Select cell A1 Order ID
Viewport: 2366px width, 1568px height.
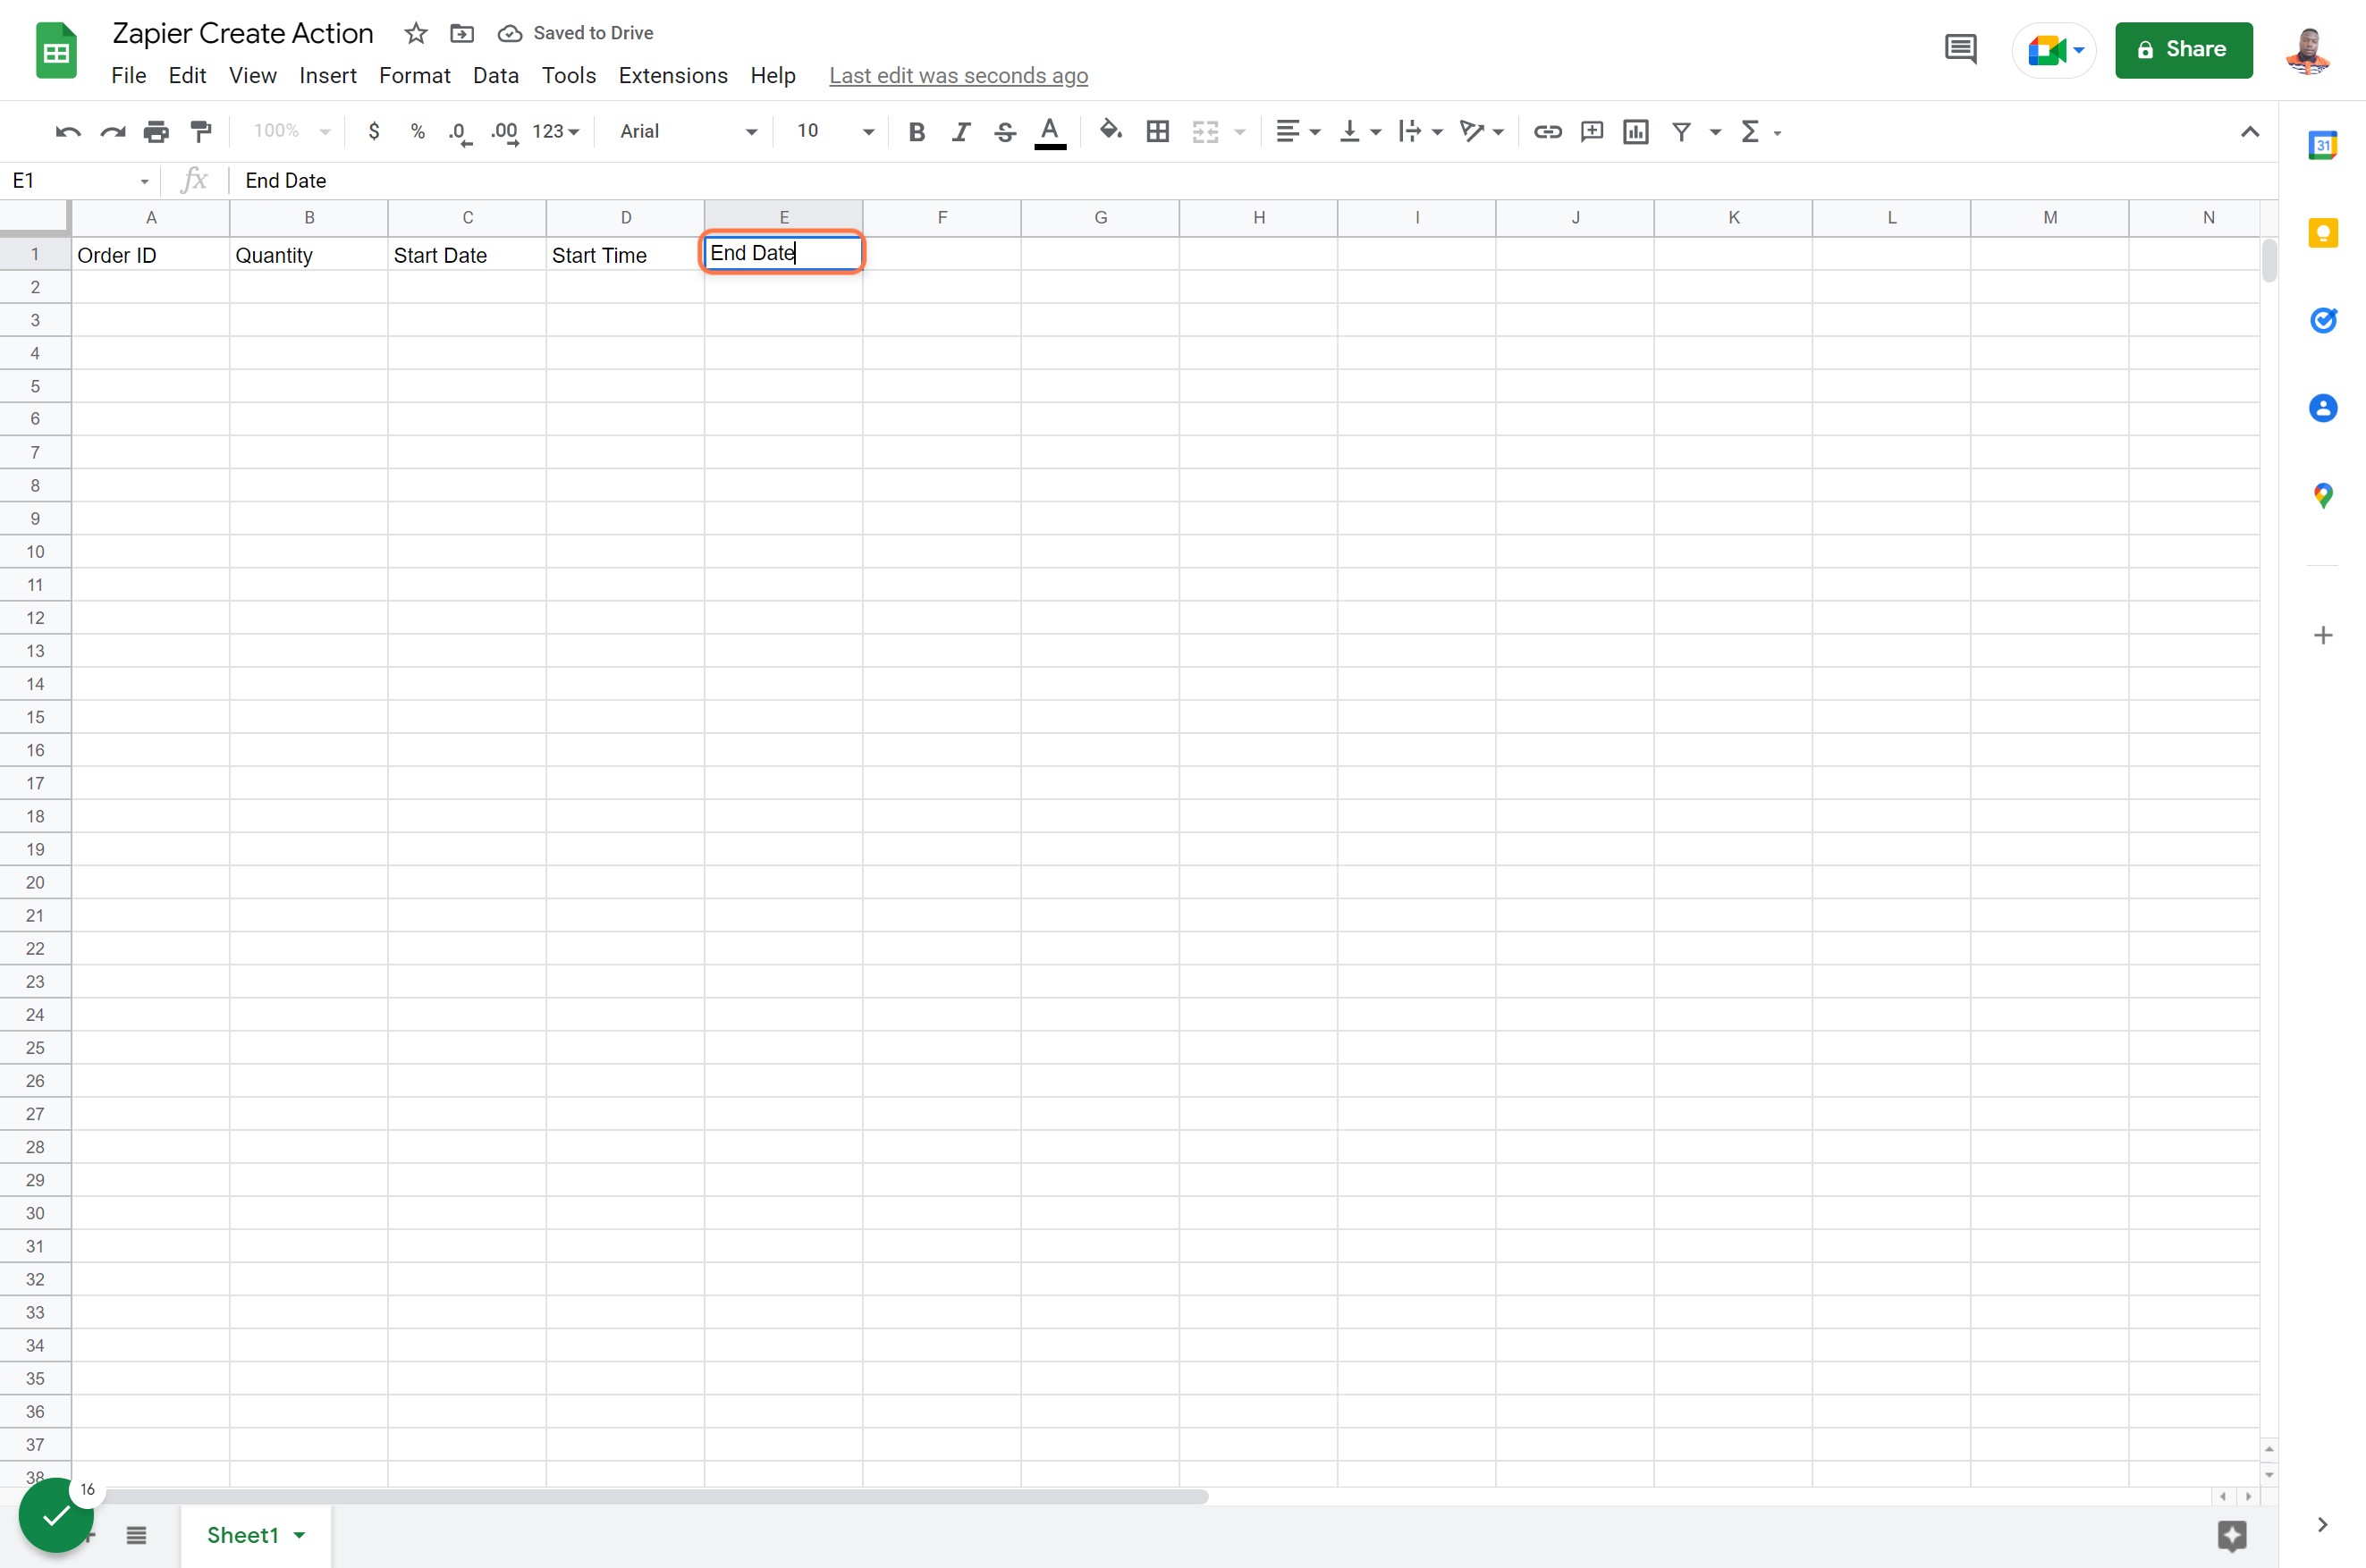pos(150,254)
